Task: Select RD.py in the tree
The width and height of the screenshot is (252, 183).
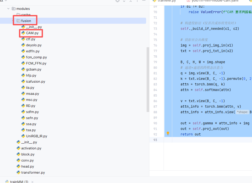Action: click(31, 106)
